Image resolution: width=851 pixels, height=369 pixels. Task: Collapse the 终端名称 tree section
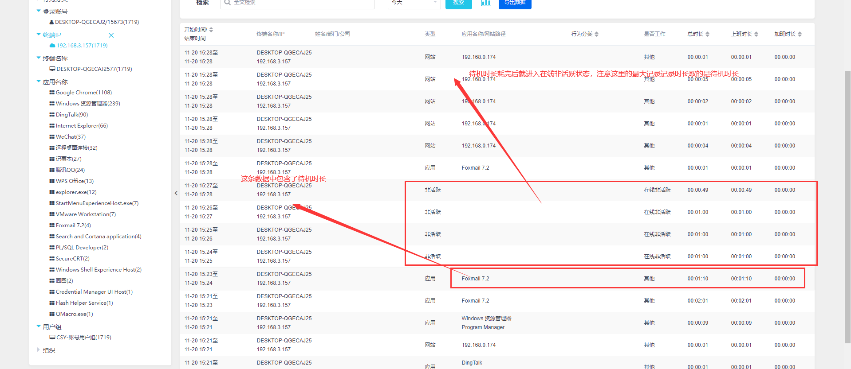[x=39, y=58]
